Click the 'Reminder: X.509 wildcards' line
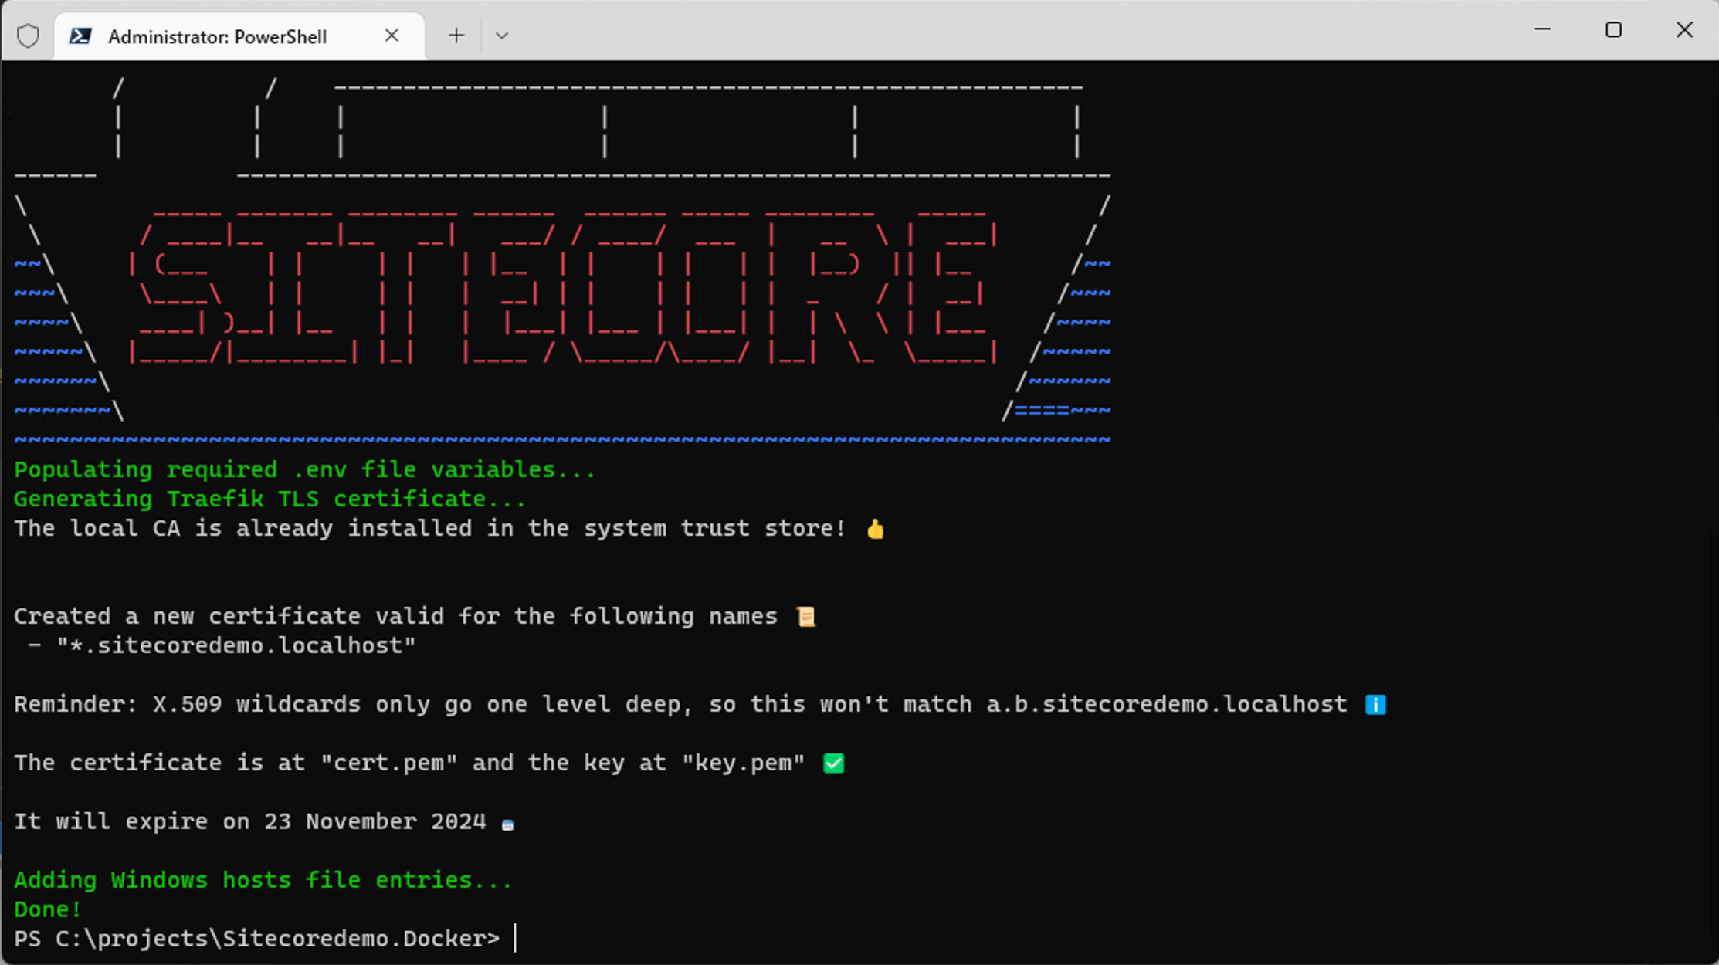 pyautogui.click(x=680, y=705)
